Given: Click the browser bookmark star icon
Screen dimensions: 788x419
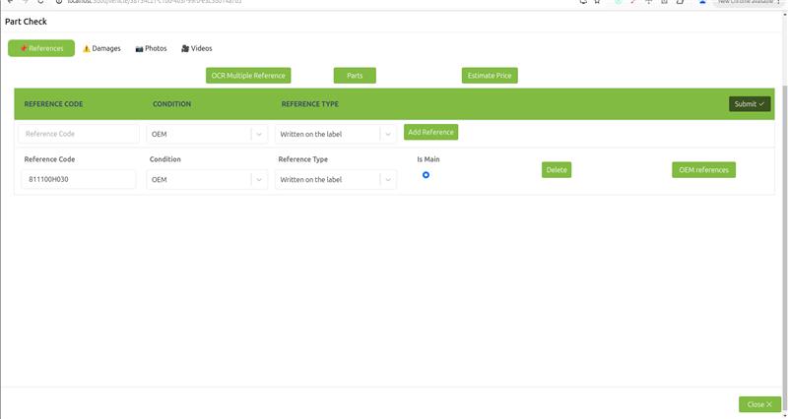Looking at the screenshot, I should click(597, 2).
